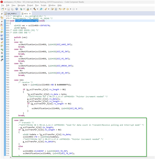Open the sidebar icon just above the globe
The width and height of the screenshot is (155, 159).
(x=2, y=53)
